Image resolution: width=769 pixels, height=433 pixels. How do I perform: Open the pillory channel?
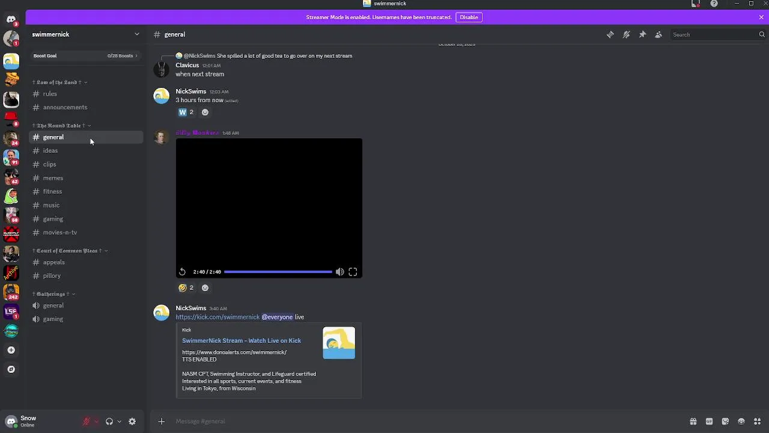pyautogui.click(x=86, y=276)
